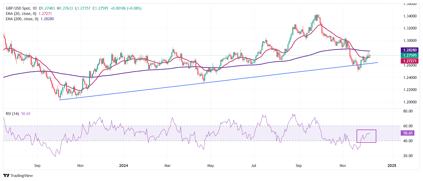Click the 80.00 RSI axis label

pyautogui.click(x=408, y=111)
